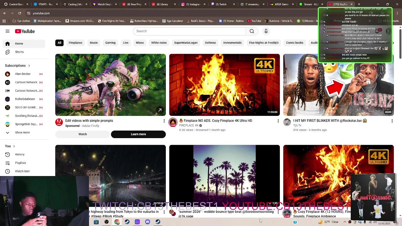The image size is (402, 226).
Task: Open the Alan Becker subscription
Action: point(24,74)
